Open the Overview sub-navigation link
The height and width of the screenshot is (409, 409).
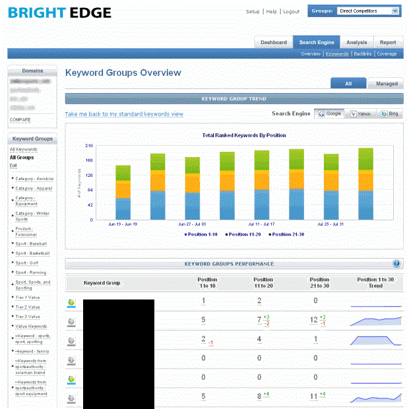click(x=311, y=53)
